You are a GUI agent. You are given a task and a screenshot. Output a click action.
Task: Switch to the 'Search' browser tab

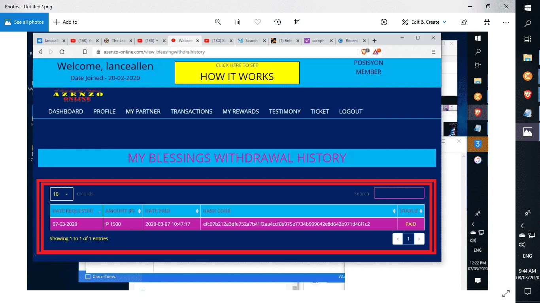pyautogui.click(x=251, y=41)
